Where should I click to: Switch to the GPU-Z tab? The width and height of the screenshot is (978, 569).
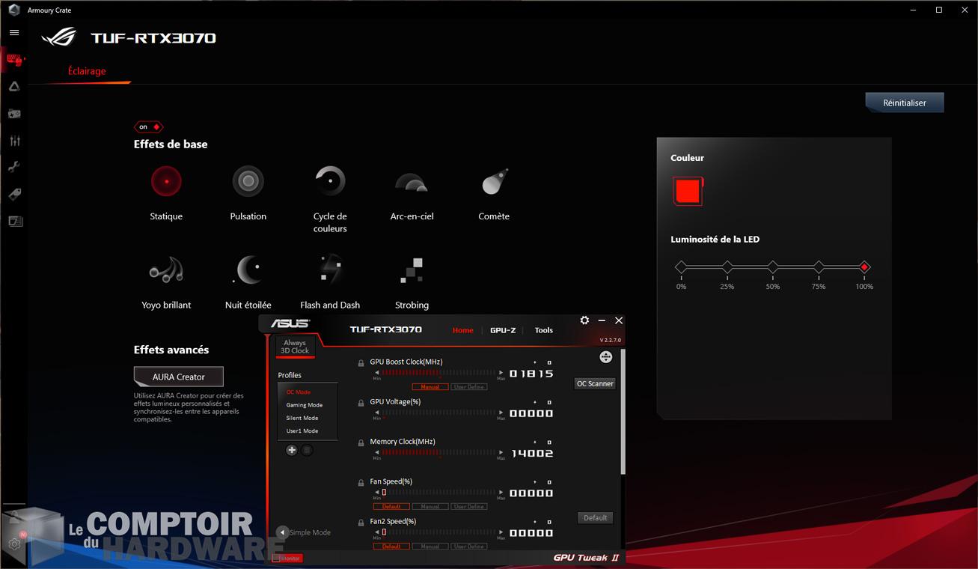[503, 329]
